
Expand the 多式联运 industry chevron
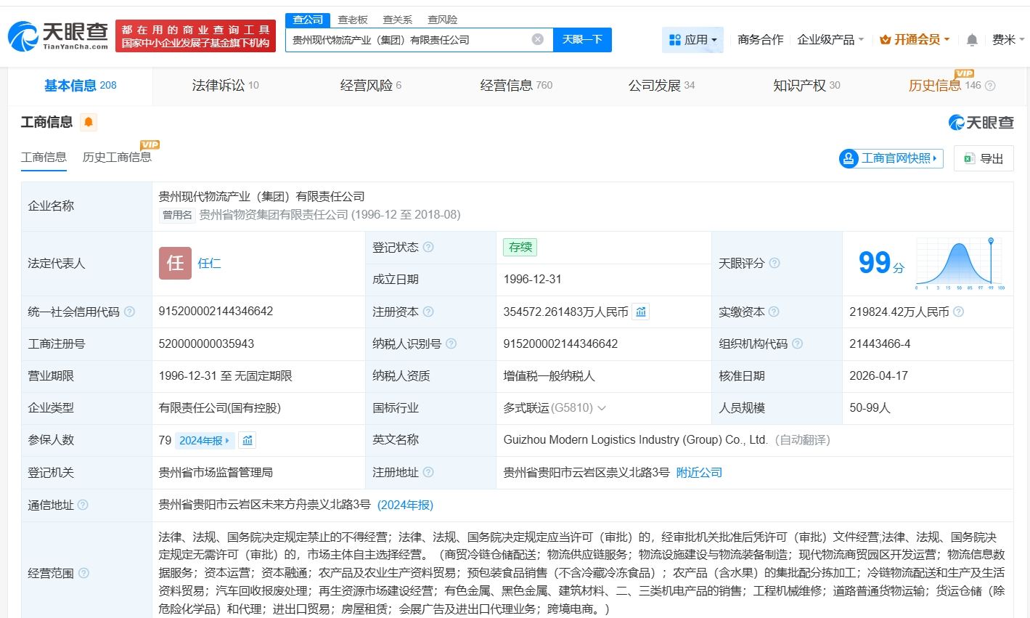point(602,408)
